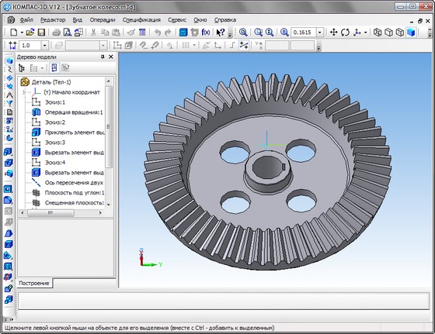
Task: Switch to the Построение tab
Action: [x=34, y=283]
